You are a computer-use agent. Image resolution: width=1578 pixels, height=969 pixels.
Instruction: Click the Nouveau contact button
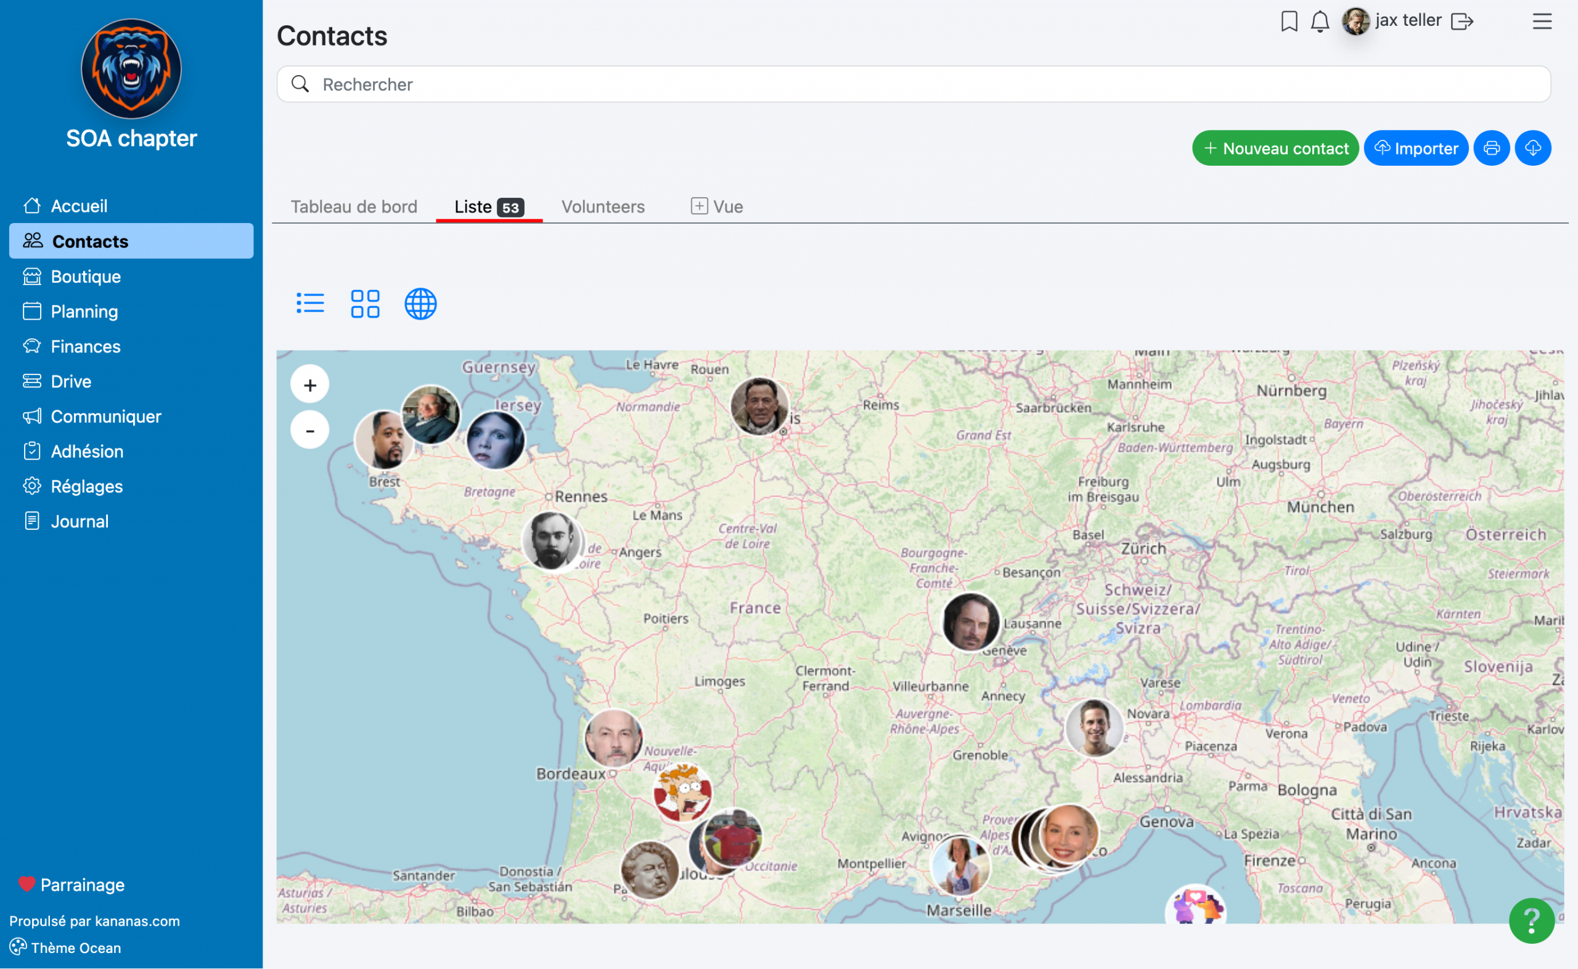click(1275, 148)
